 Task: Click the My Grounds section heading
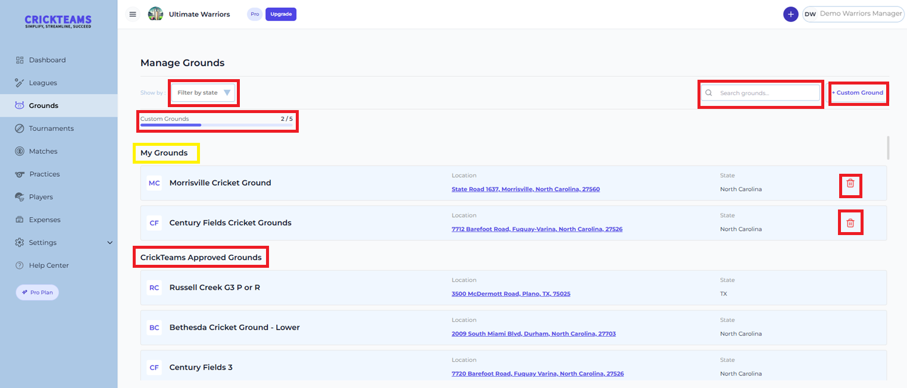(164, 153)
